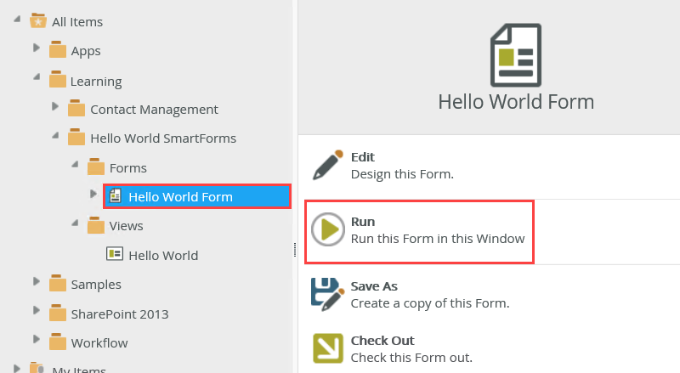Select the Workflow label
Image resolution: width=680 pixels, height=373 pixels.
99,343
